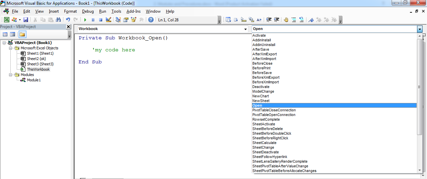Screen dimensions: 427x179
Task: Select Sheet1 (Sheet1) in the project tree
Action: point(40,53)
